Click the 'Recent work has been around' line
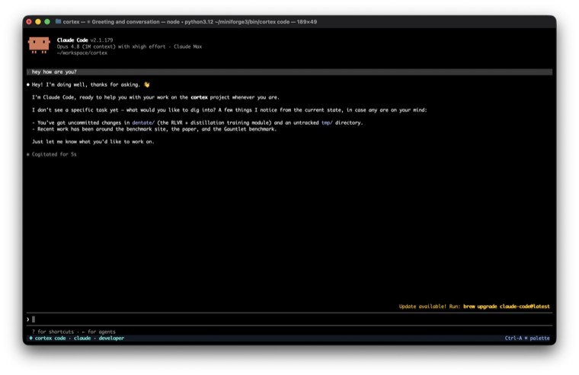Image resolution: width=579 pixels, height=375 pixels. [x=154, y=129]
